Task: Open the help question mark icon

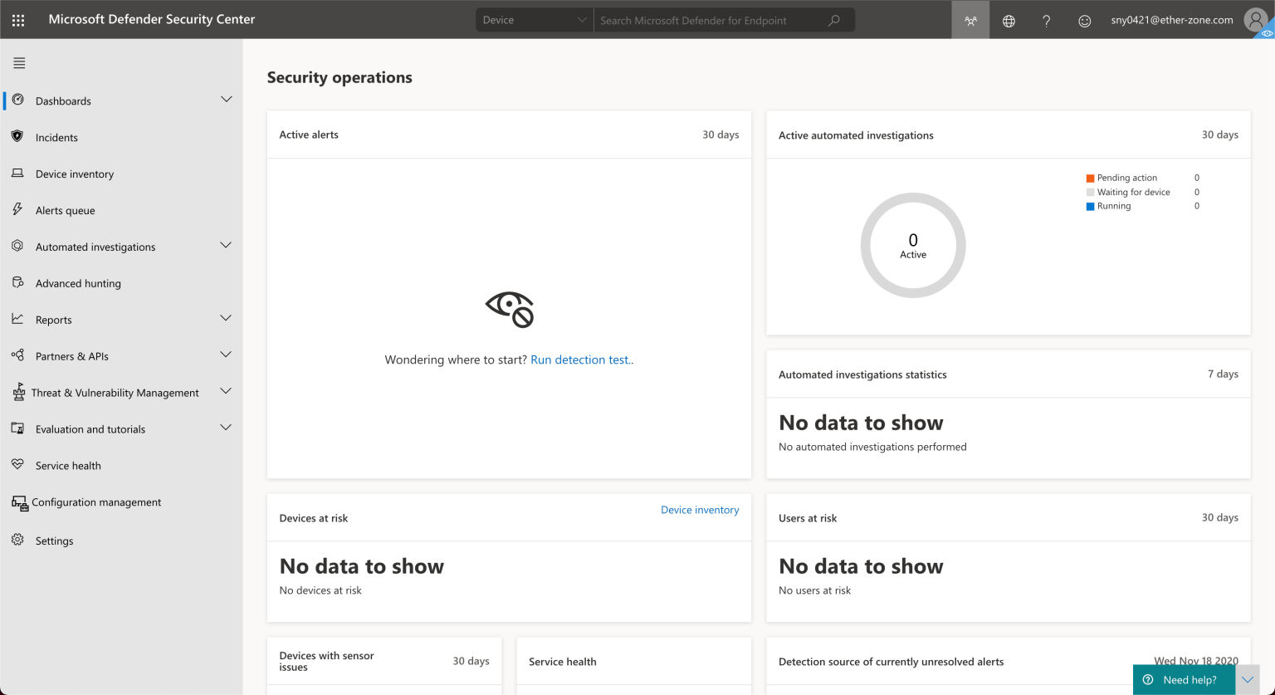Action: pos(1046,20)
